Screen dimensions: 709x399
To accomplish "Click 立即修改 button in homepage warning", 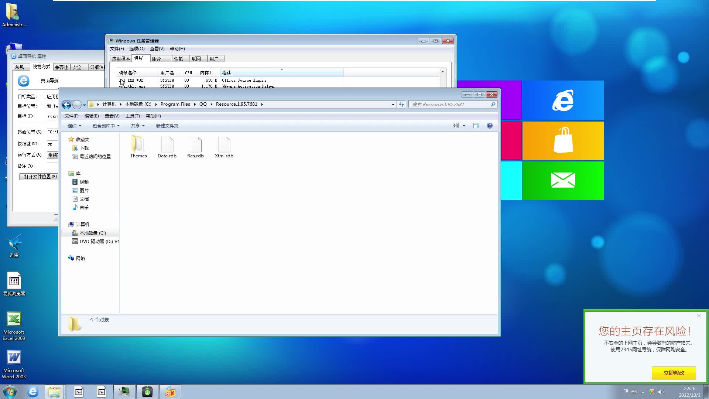I will 674,373.
